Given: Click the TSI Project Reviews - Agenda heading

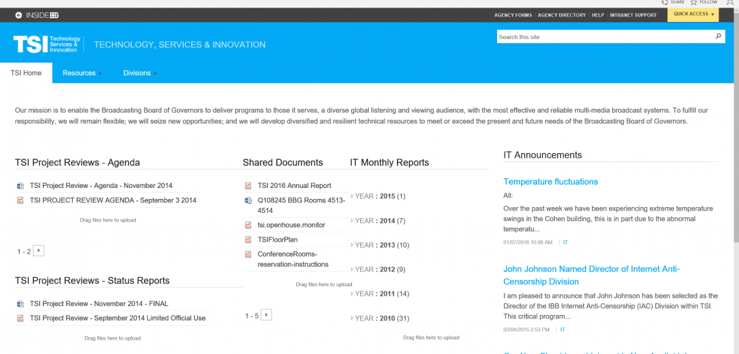Looking at the screenshot, I should [77, 163].
